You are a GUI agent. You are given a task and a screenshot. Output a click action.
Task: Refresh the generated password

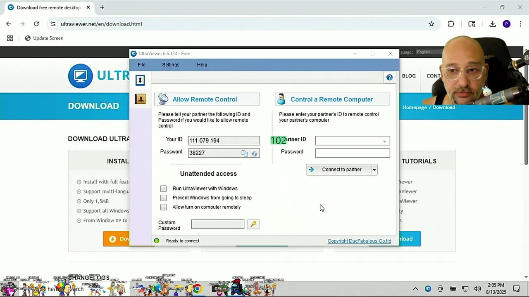click(x=254, y=153)
